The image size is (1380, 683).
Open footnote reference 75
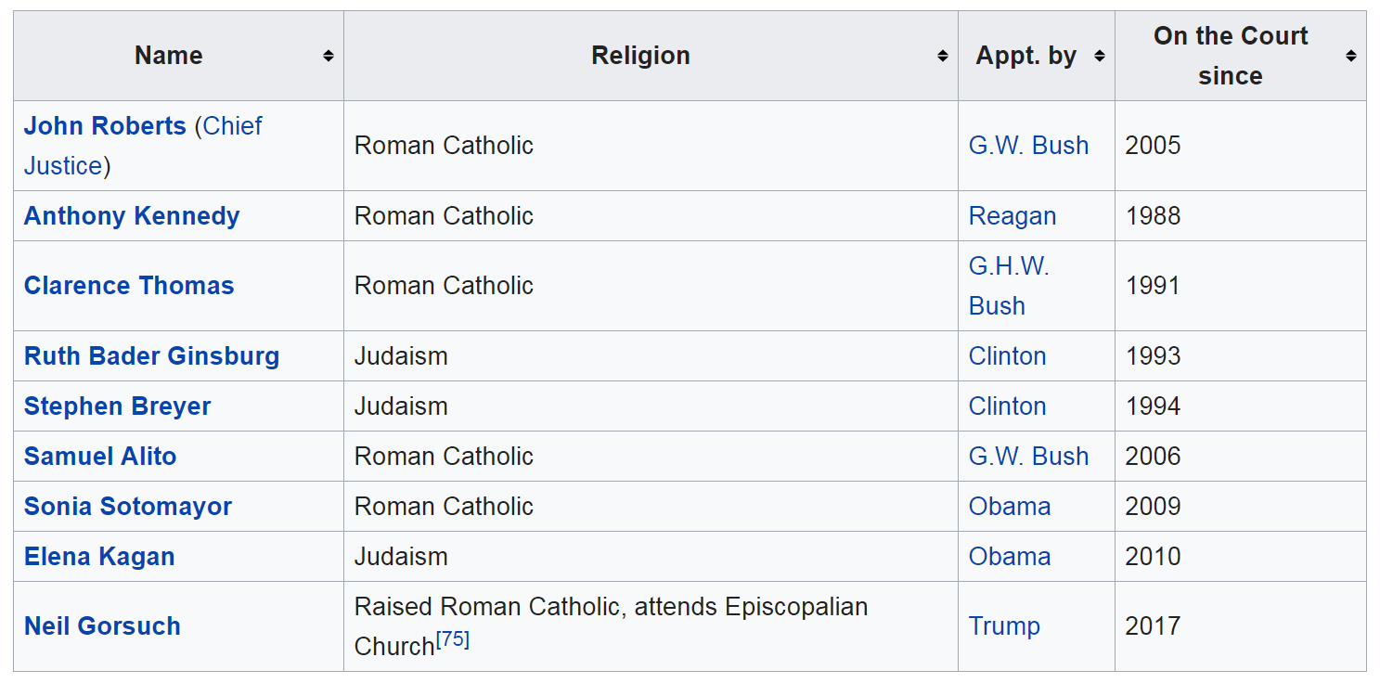tap(453, 639)
